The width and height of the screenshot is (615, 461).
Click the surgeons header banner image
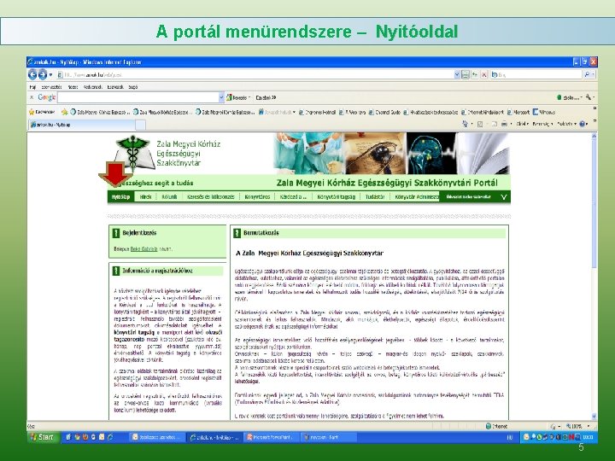point(309,154)
